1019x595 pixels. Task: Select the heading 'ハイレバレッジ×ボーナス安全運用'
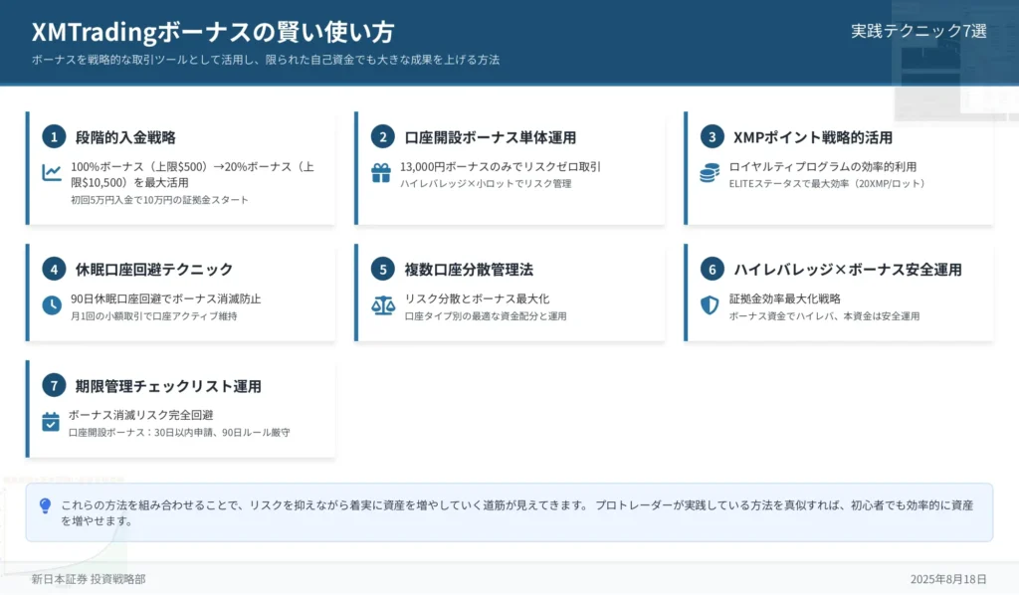(848, 270)
